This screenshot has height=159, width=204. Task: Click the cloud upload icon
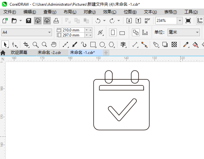tap(47, 21)
